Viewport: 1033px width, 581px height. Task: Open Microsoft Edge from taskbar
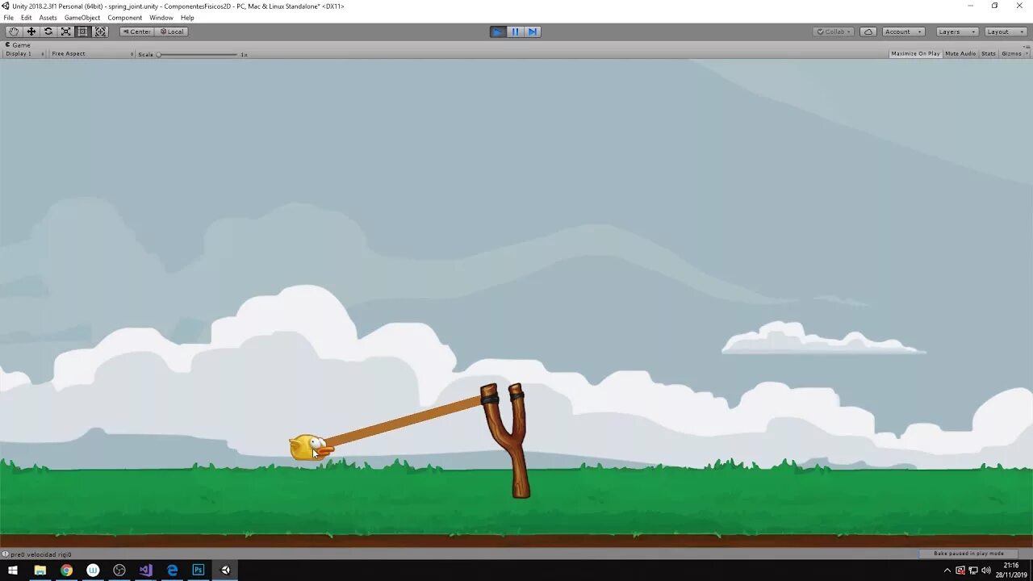tap(172, 571)
